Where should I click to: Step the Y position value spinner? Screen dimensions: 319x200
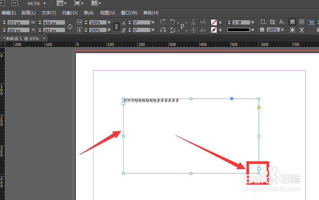click(x=4, y=30)
